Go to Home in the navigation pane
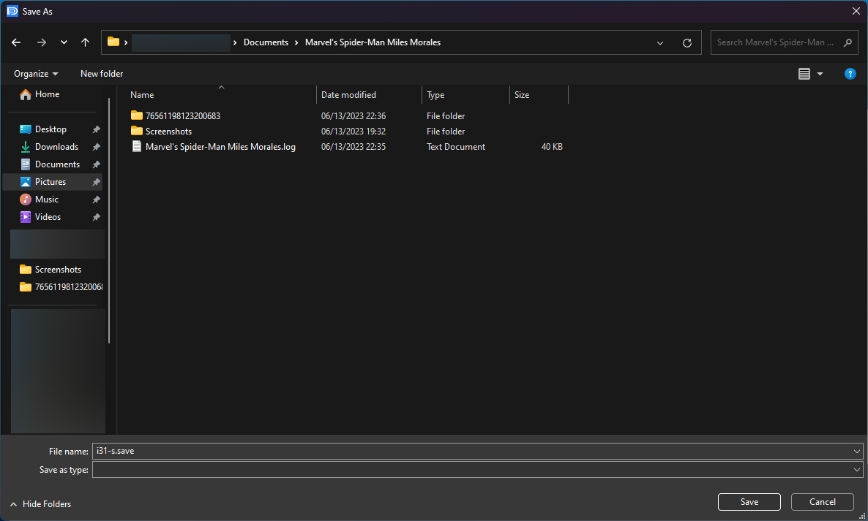The image size is (868, 521). coord(47,94)
